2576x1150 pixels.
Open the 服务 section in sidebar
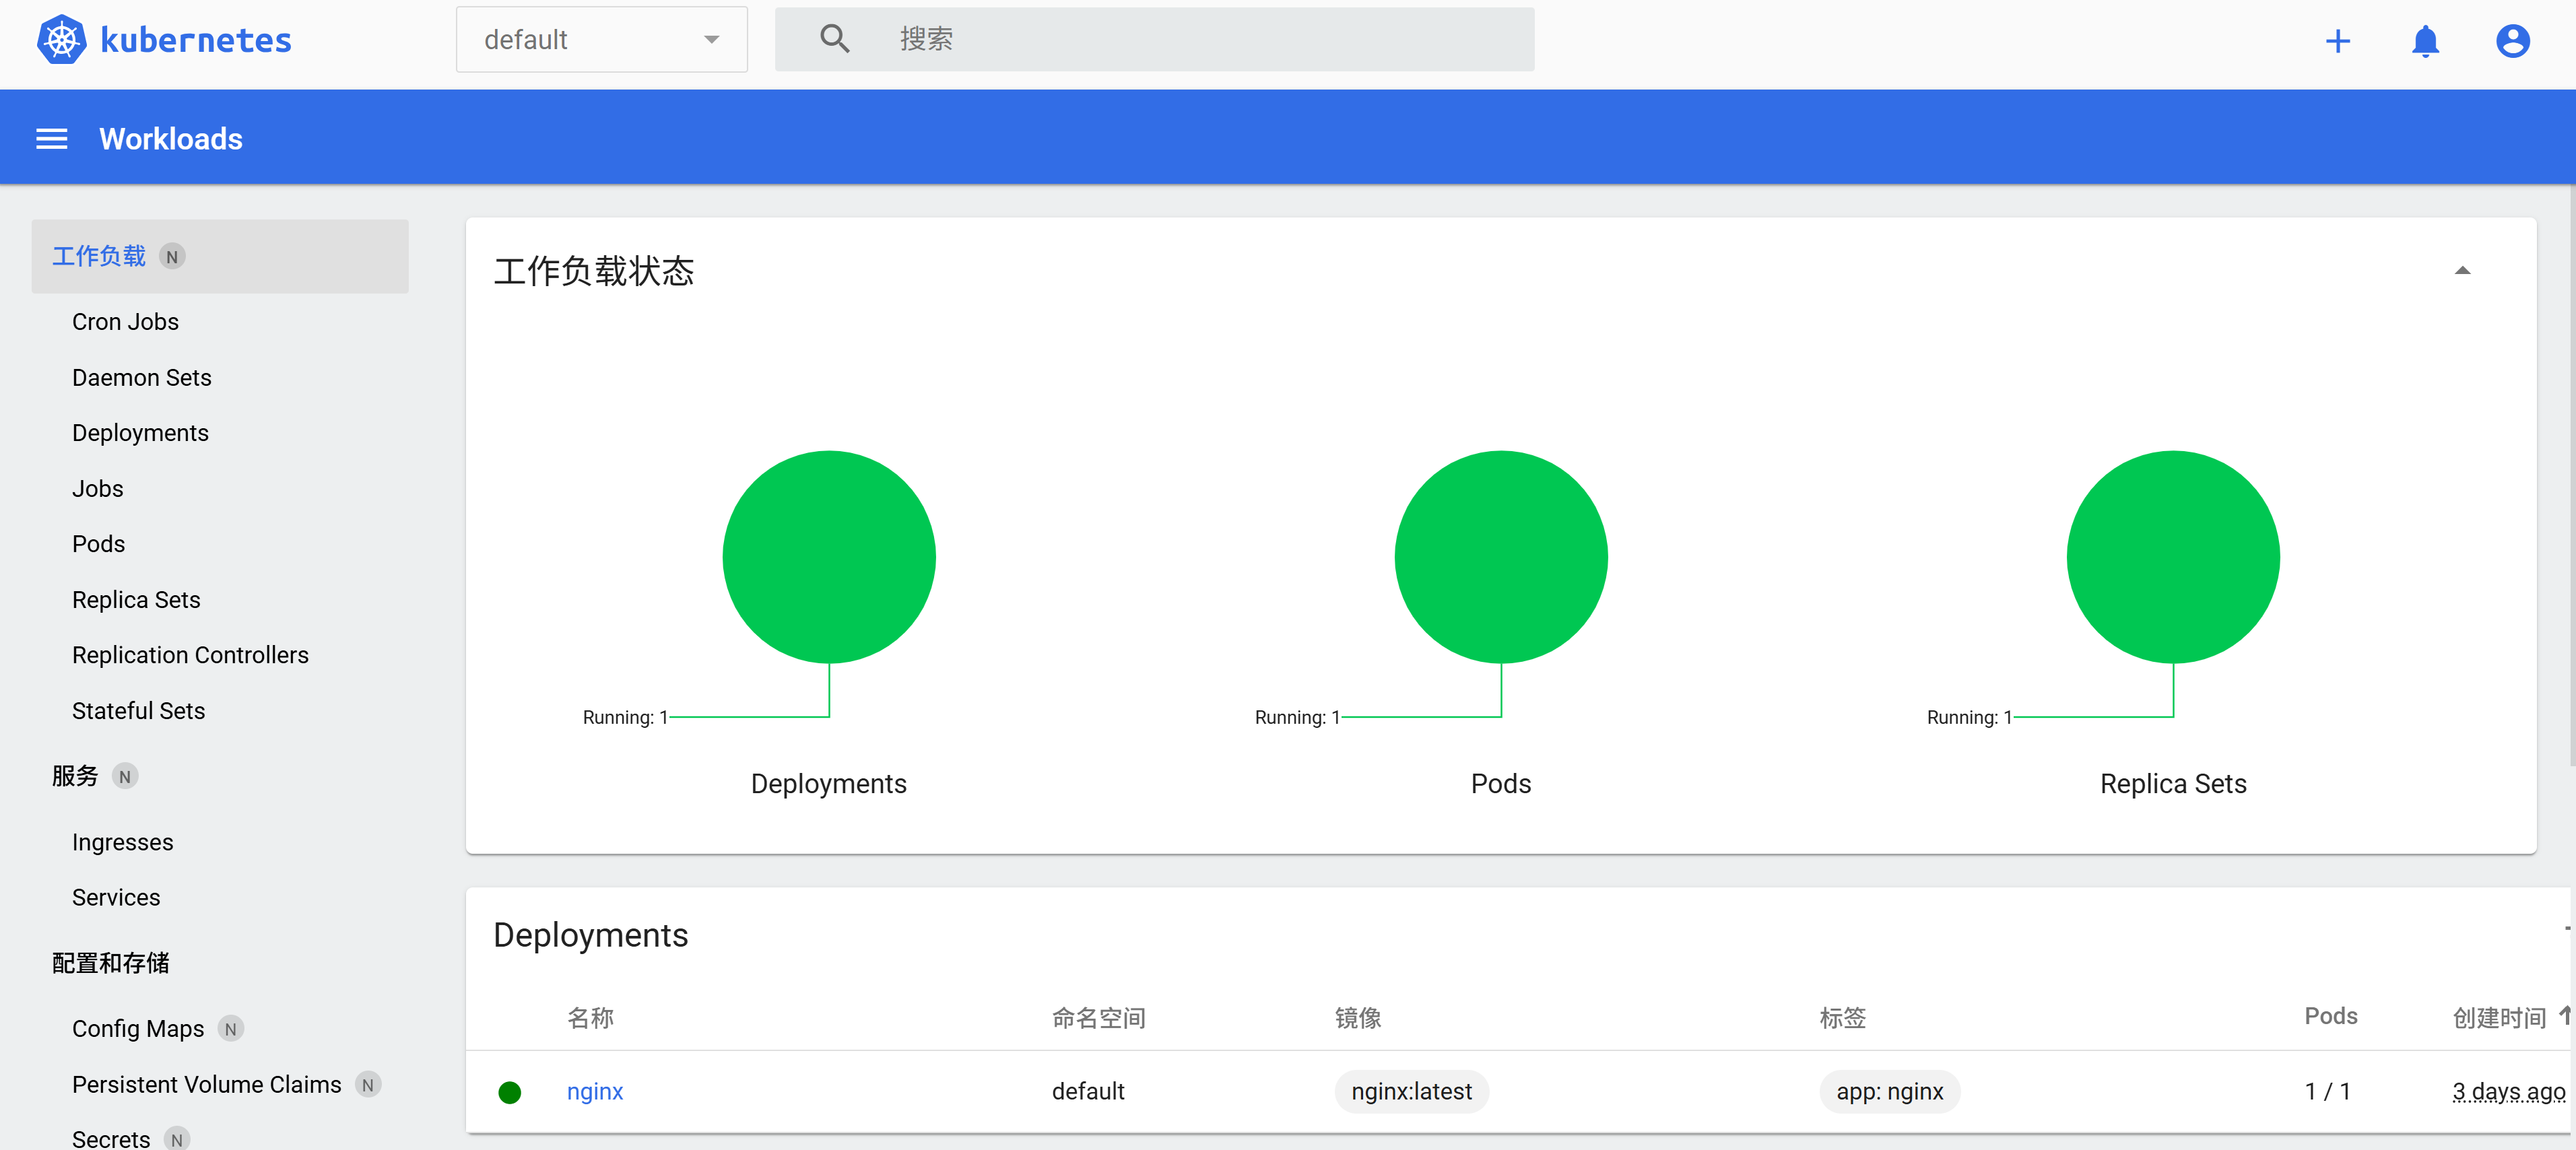click(75, 775)
